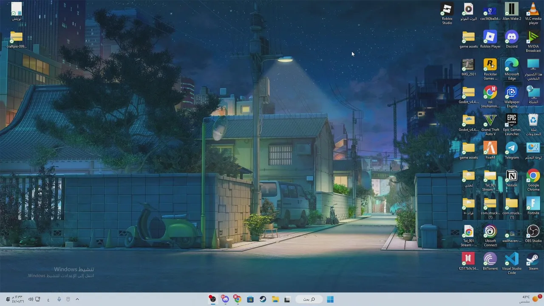Launch FiveM desktop icon
This screenshot has height=306, width=544.
(490, 150)
